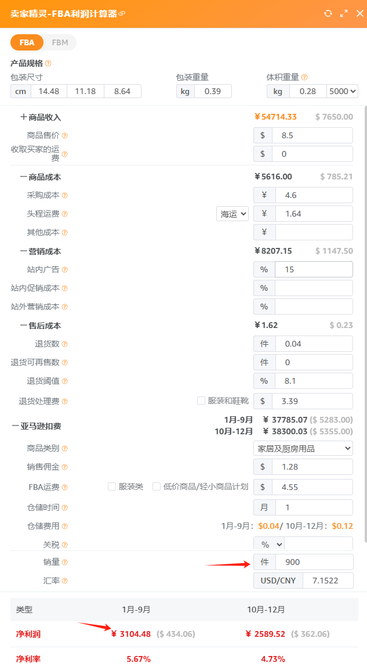Screen dimensions: 367x667
Task: Click help icon beside 站外营销成本
Action: (64, 307)
